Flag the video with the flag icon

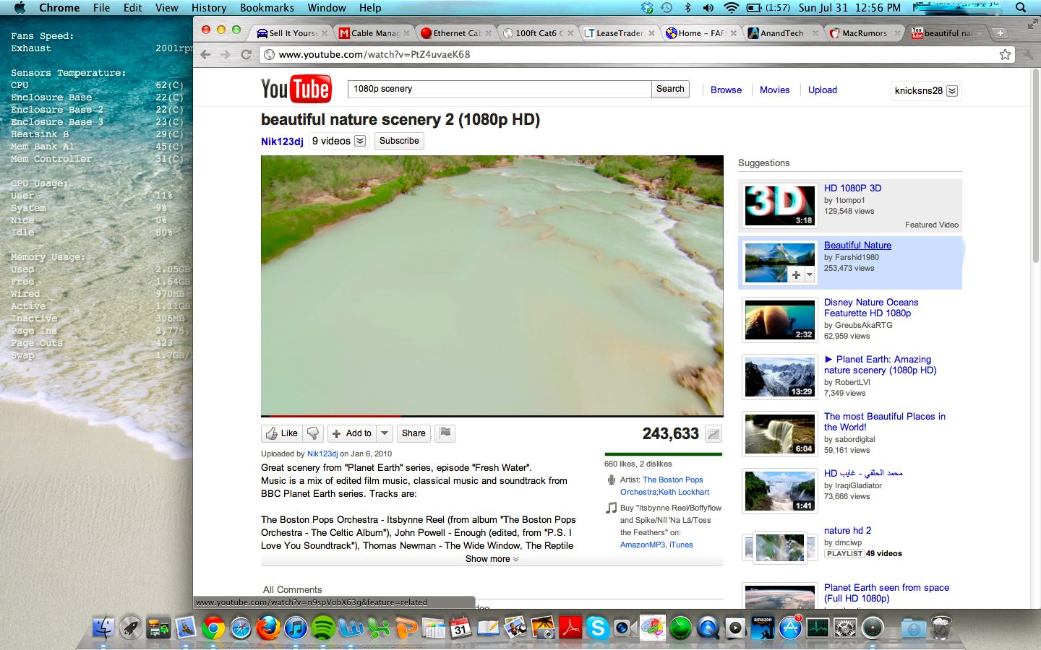(445, 433)
